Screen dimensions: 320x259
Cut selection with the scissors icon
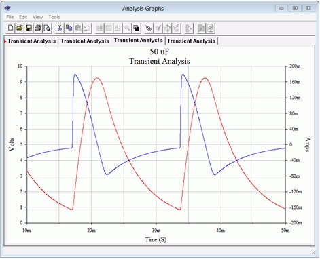point(60,28)
